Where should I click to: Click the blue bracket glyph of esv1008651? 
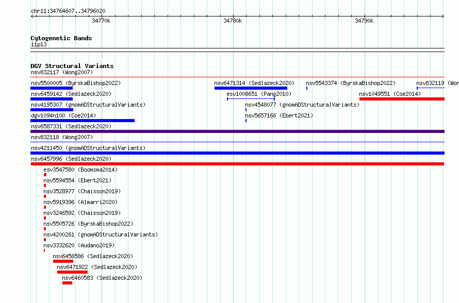(251, 99)
